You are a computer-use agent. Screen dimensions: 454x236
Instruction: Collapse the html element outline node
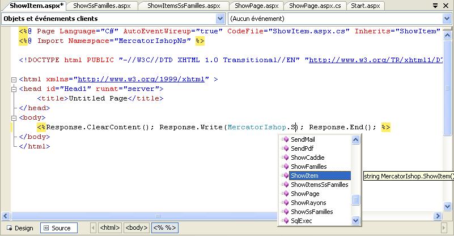(14, 80)
